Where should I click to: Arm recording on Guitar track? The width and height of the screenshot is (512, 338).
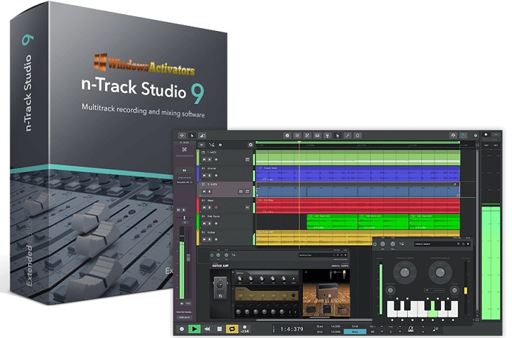click(216, 239)
